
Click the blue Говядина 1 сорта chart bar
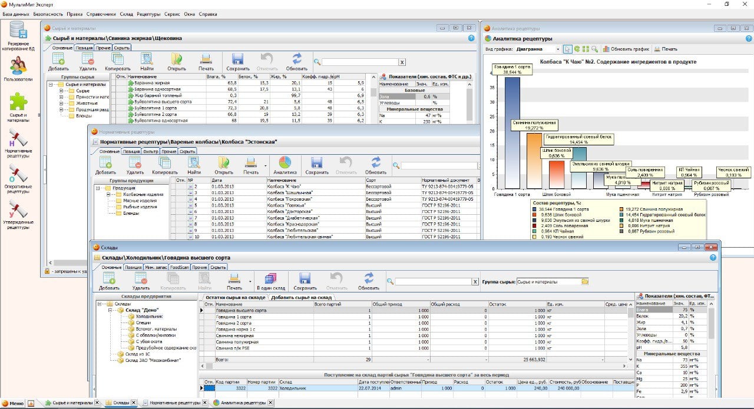(512, 132)
